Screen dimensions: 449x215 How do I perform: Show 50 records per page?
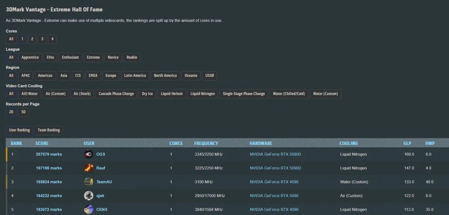coord(23,112)
